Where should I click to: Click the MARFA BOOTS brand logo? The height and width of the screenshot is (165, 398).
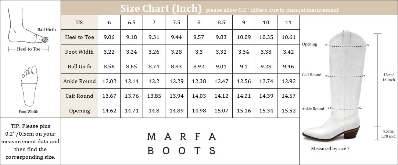[181, 143]
